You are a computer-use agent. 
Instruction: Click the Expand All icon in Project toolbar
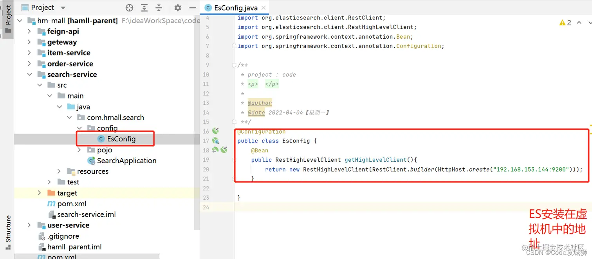coord(144,8)
